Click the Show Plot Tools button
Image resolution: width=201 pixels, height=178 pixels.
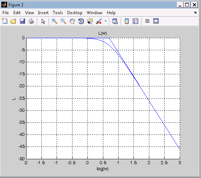pos(156,21)
